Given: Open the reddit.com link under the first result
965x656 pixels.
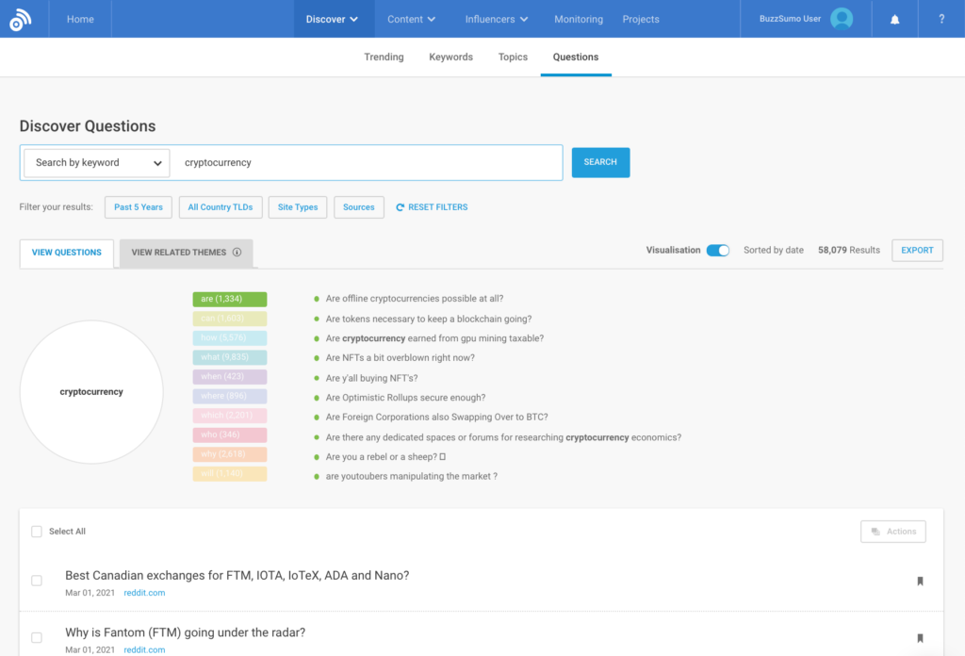Looking at the screenshot, I should coord(143,593).
